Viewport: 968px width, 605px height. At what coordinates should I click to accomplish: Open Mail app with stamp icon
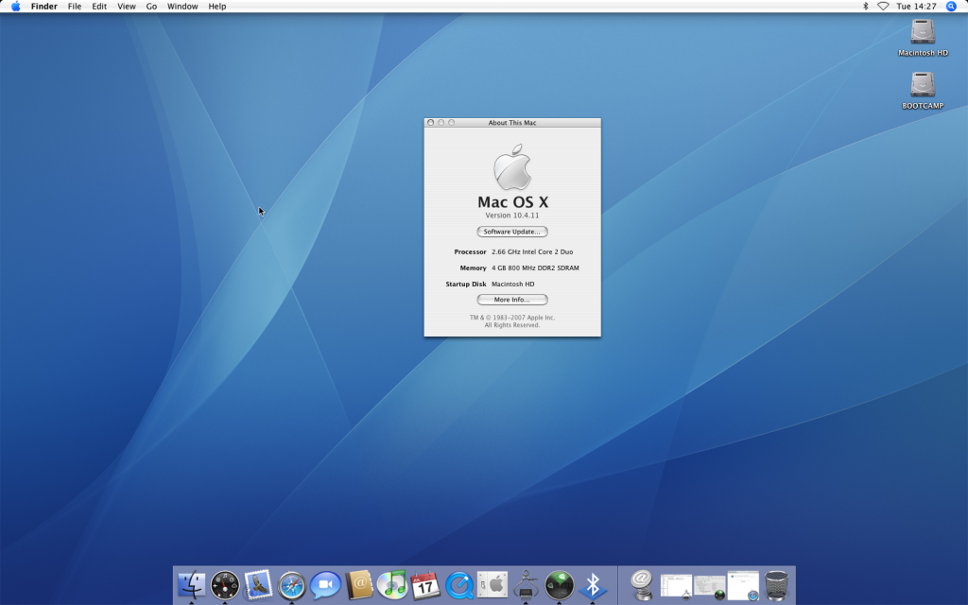[x=258, y=584]
